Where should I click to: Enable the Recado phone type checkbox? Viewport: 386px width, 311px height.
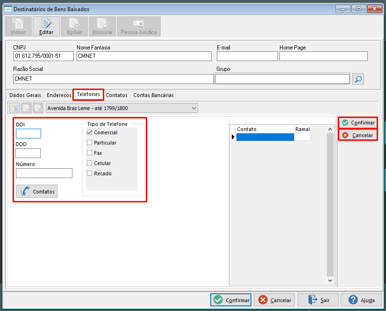90,173
